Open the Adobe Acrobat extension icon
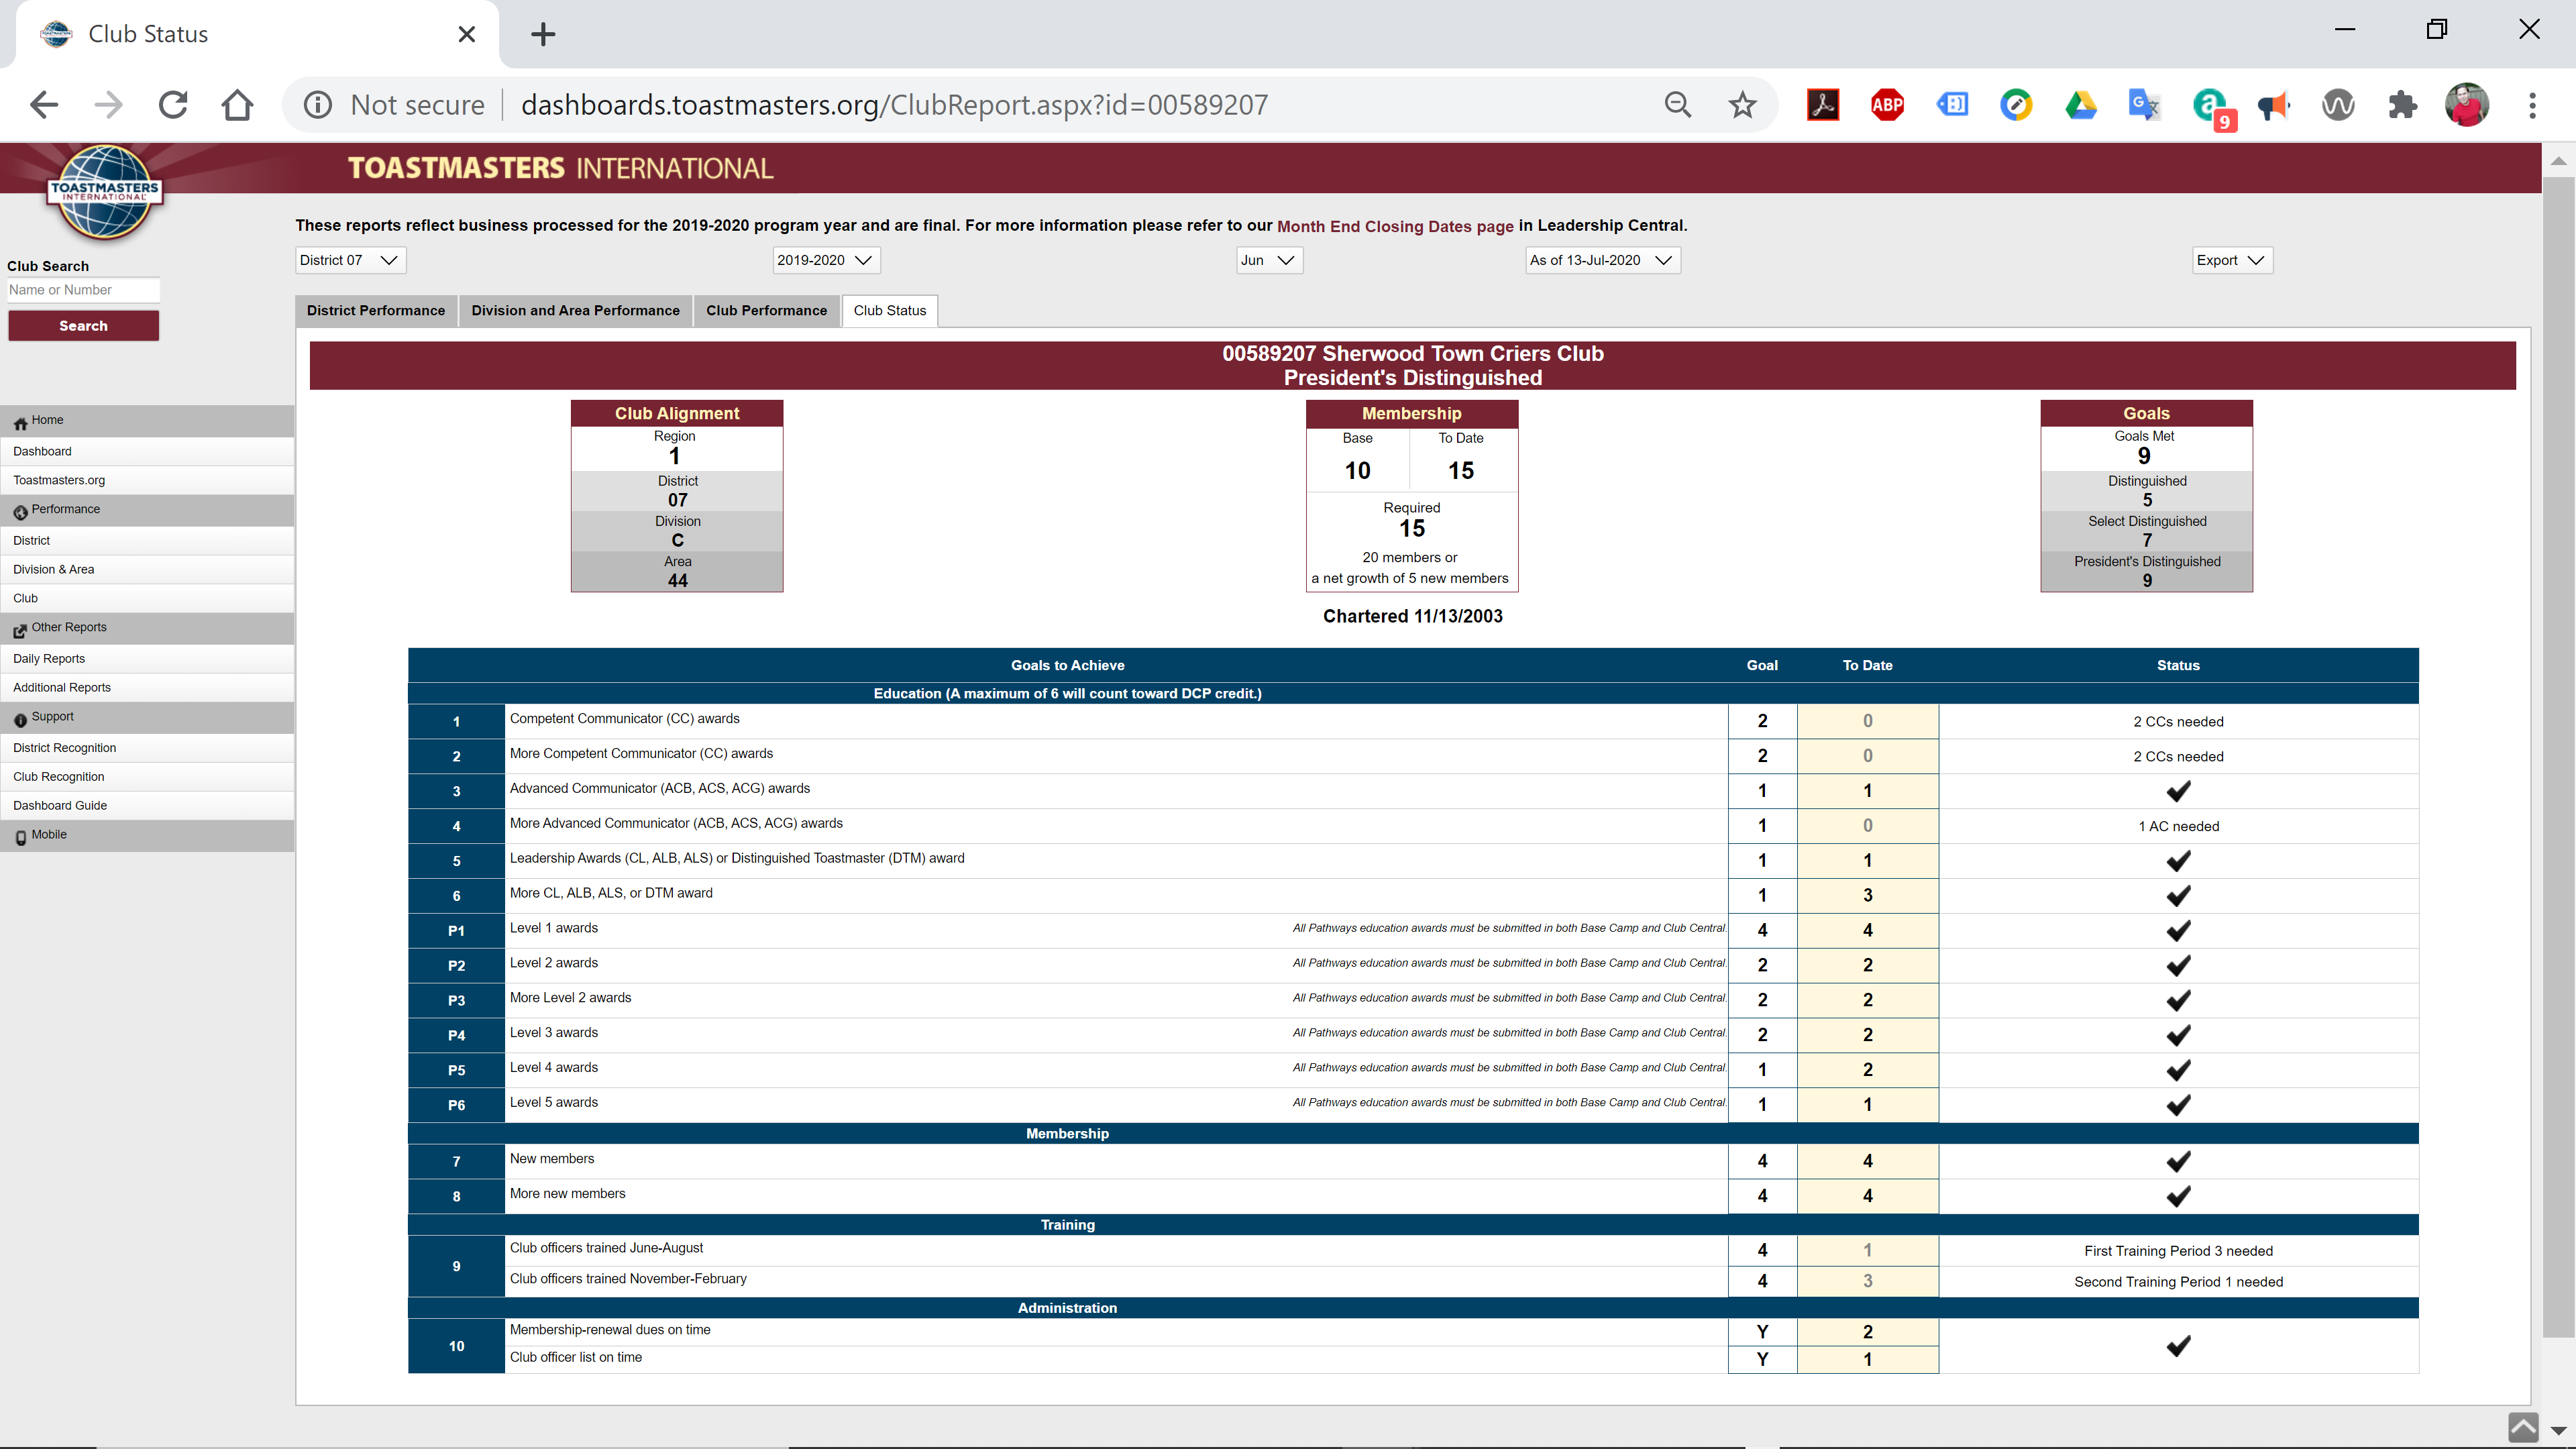Screen dimensions: 2576x1449 click(x=1822, y=105)
